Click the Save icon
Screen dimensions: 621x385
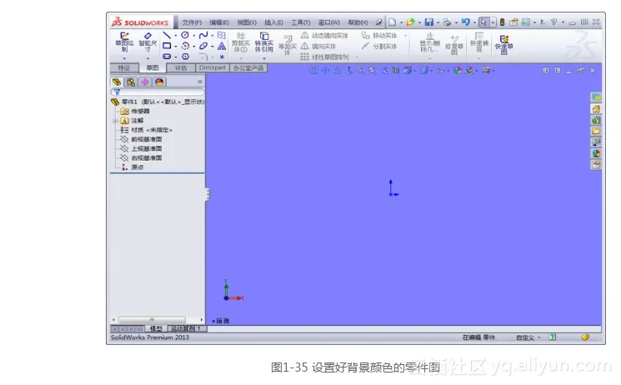tap(429, 22)
